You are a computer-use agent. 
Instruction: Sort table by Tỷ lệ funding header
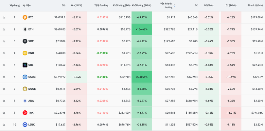[x=101, y=6]
